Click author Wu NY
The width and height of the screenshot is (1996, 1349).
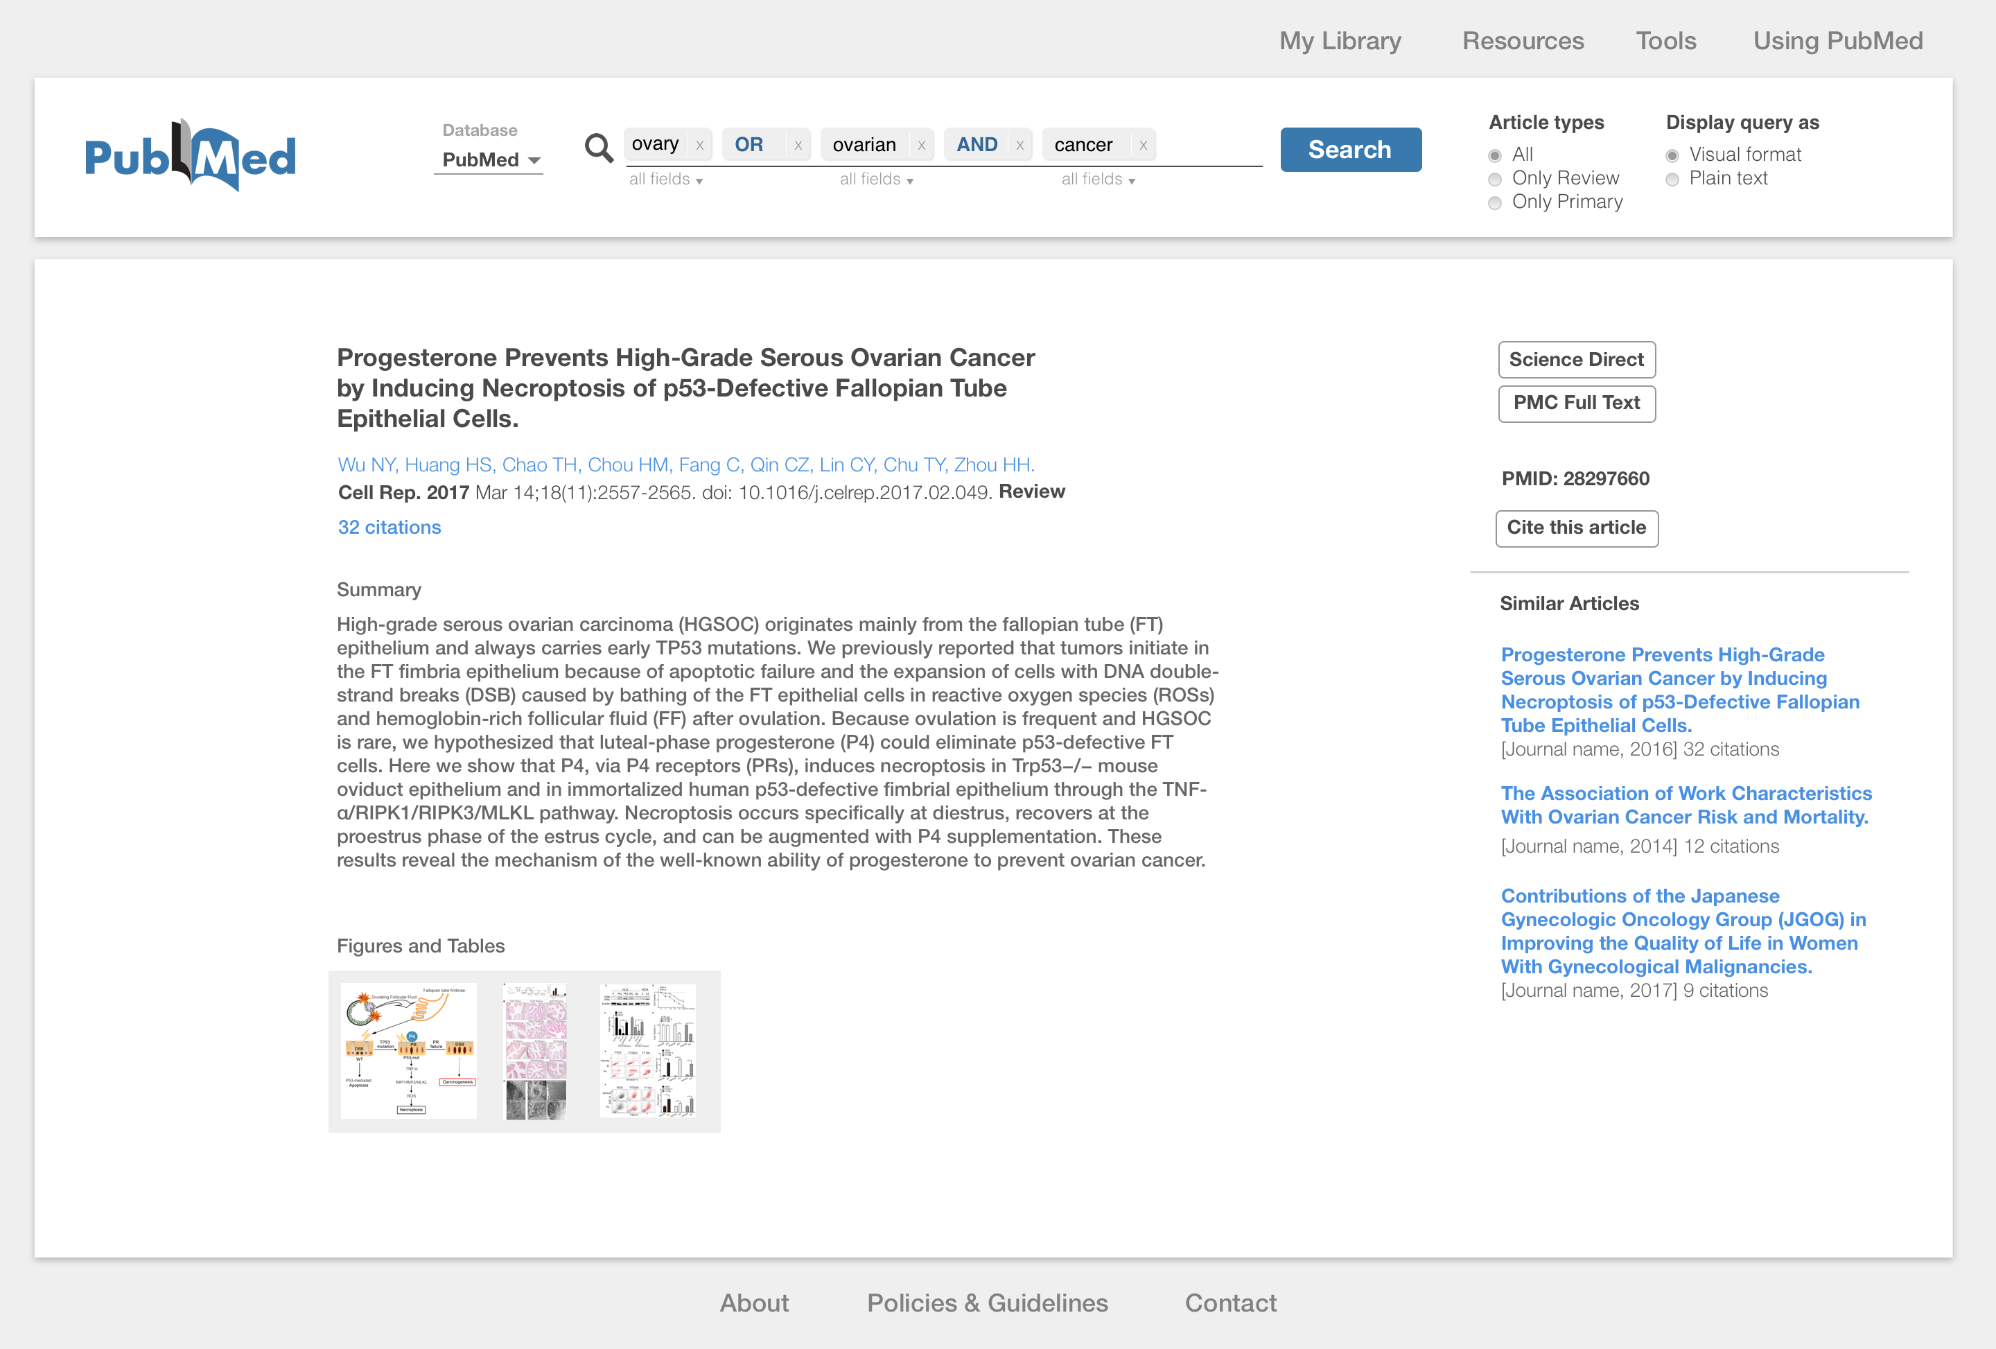[x=365, y=465]
